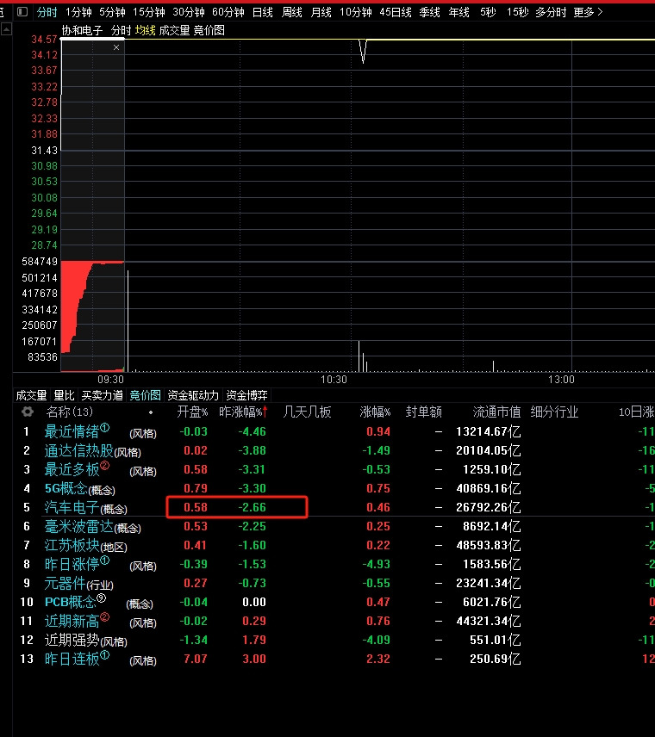This screenshot has height=737, width=655.
Task: Toggle the 竞价图 label in chart header
Action: [x=209, y=30]
